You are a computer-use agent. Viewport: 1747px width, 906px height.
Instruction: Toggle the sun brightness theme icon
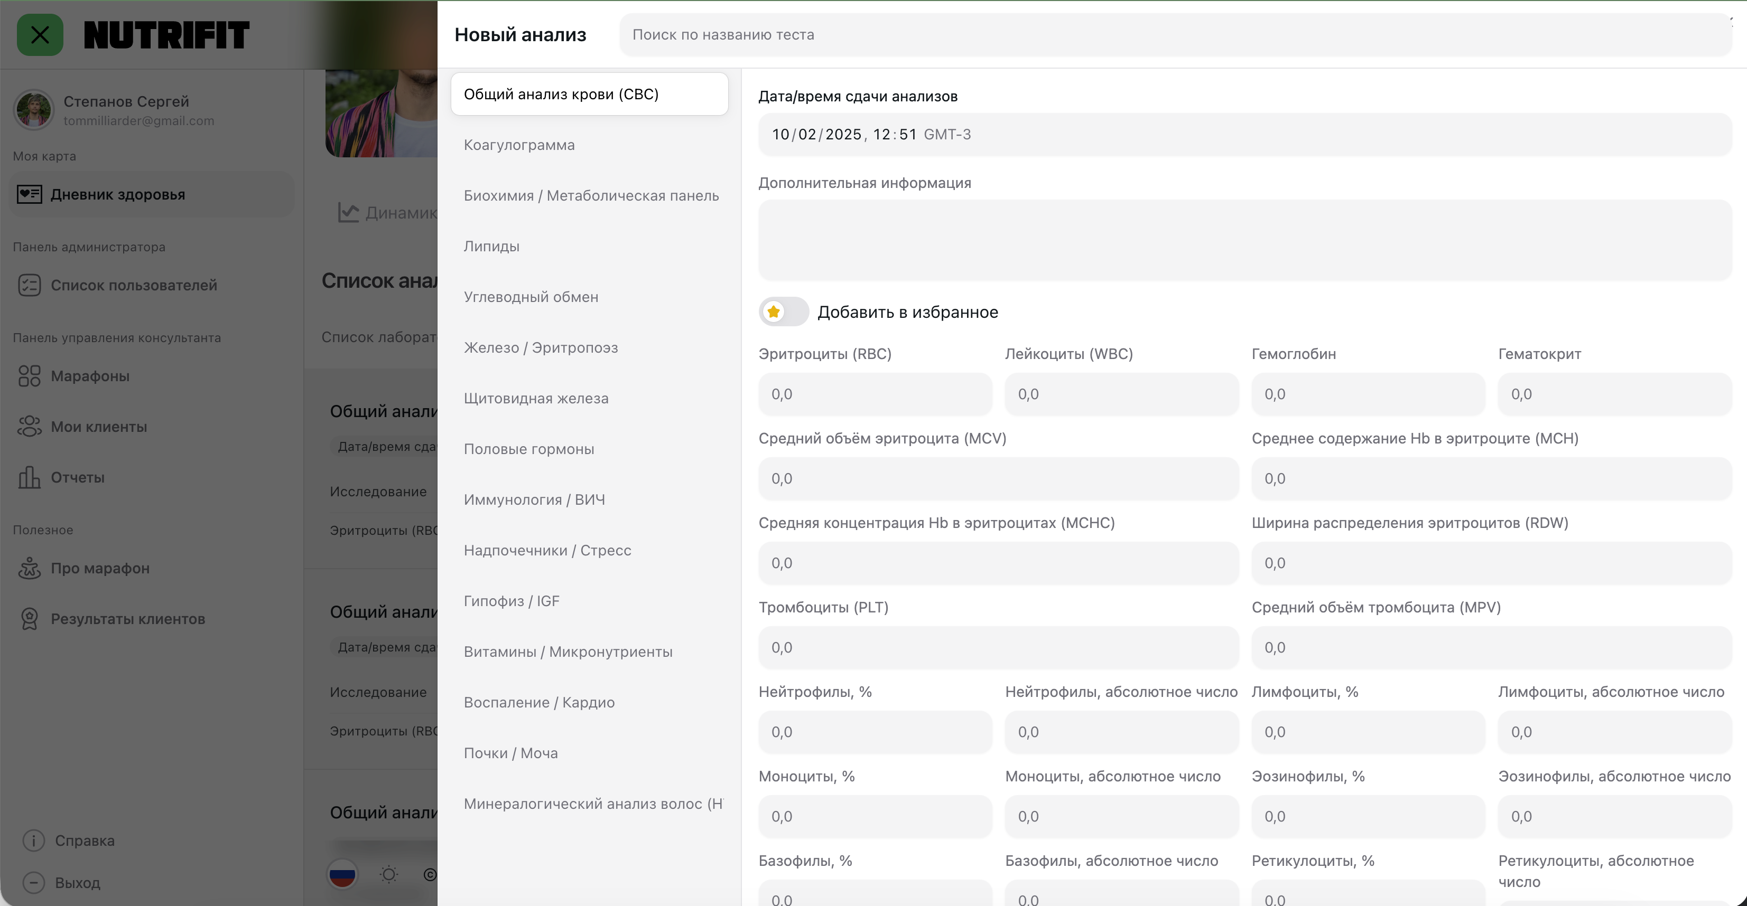point(388,874)
